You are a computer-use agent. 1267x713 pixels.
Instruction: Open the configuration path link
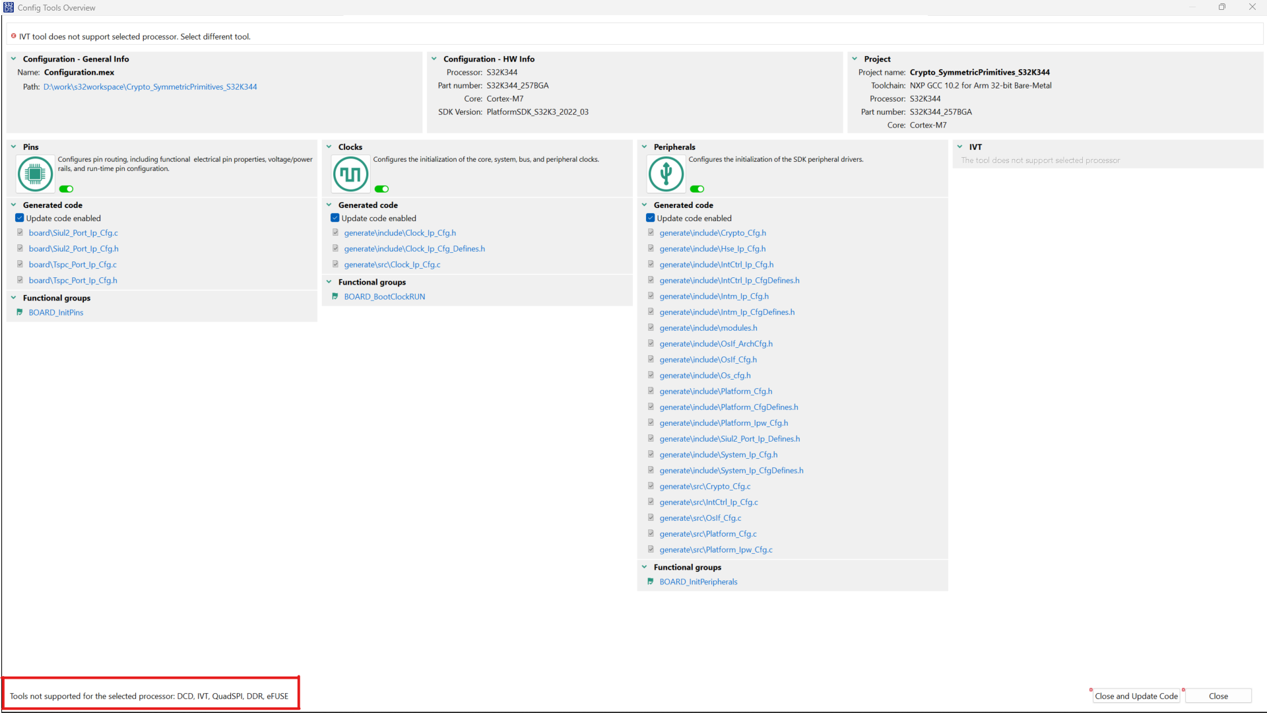[150, 86]
